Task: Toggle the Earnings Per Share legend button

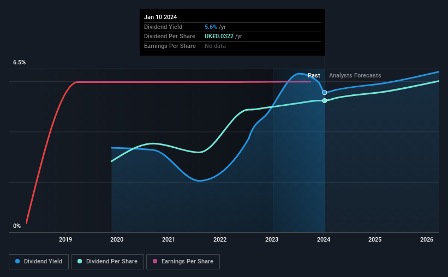Action: (183, 262)
